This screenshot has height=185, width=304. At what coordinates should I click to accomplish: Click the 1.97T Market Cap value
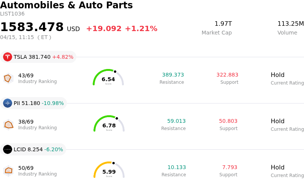(223, 24)
